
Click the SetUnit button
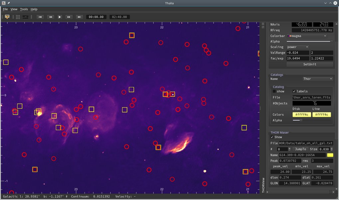click(310, 64)
